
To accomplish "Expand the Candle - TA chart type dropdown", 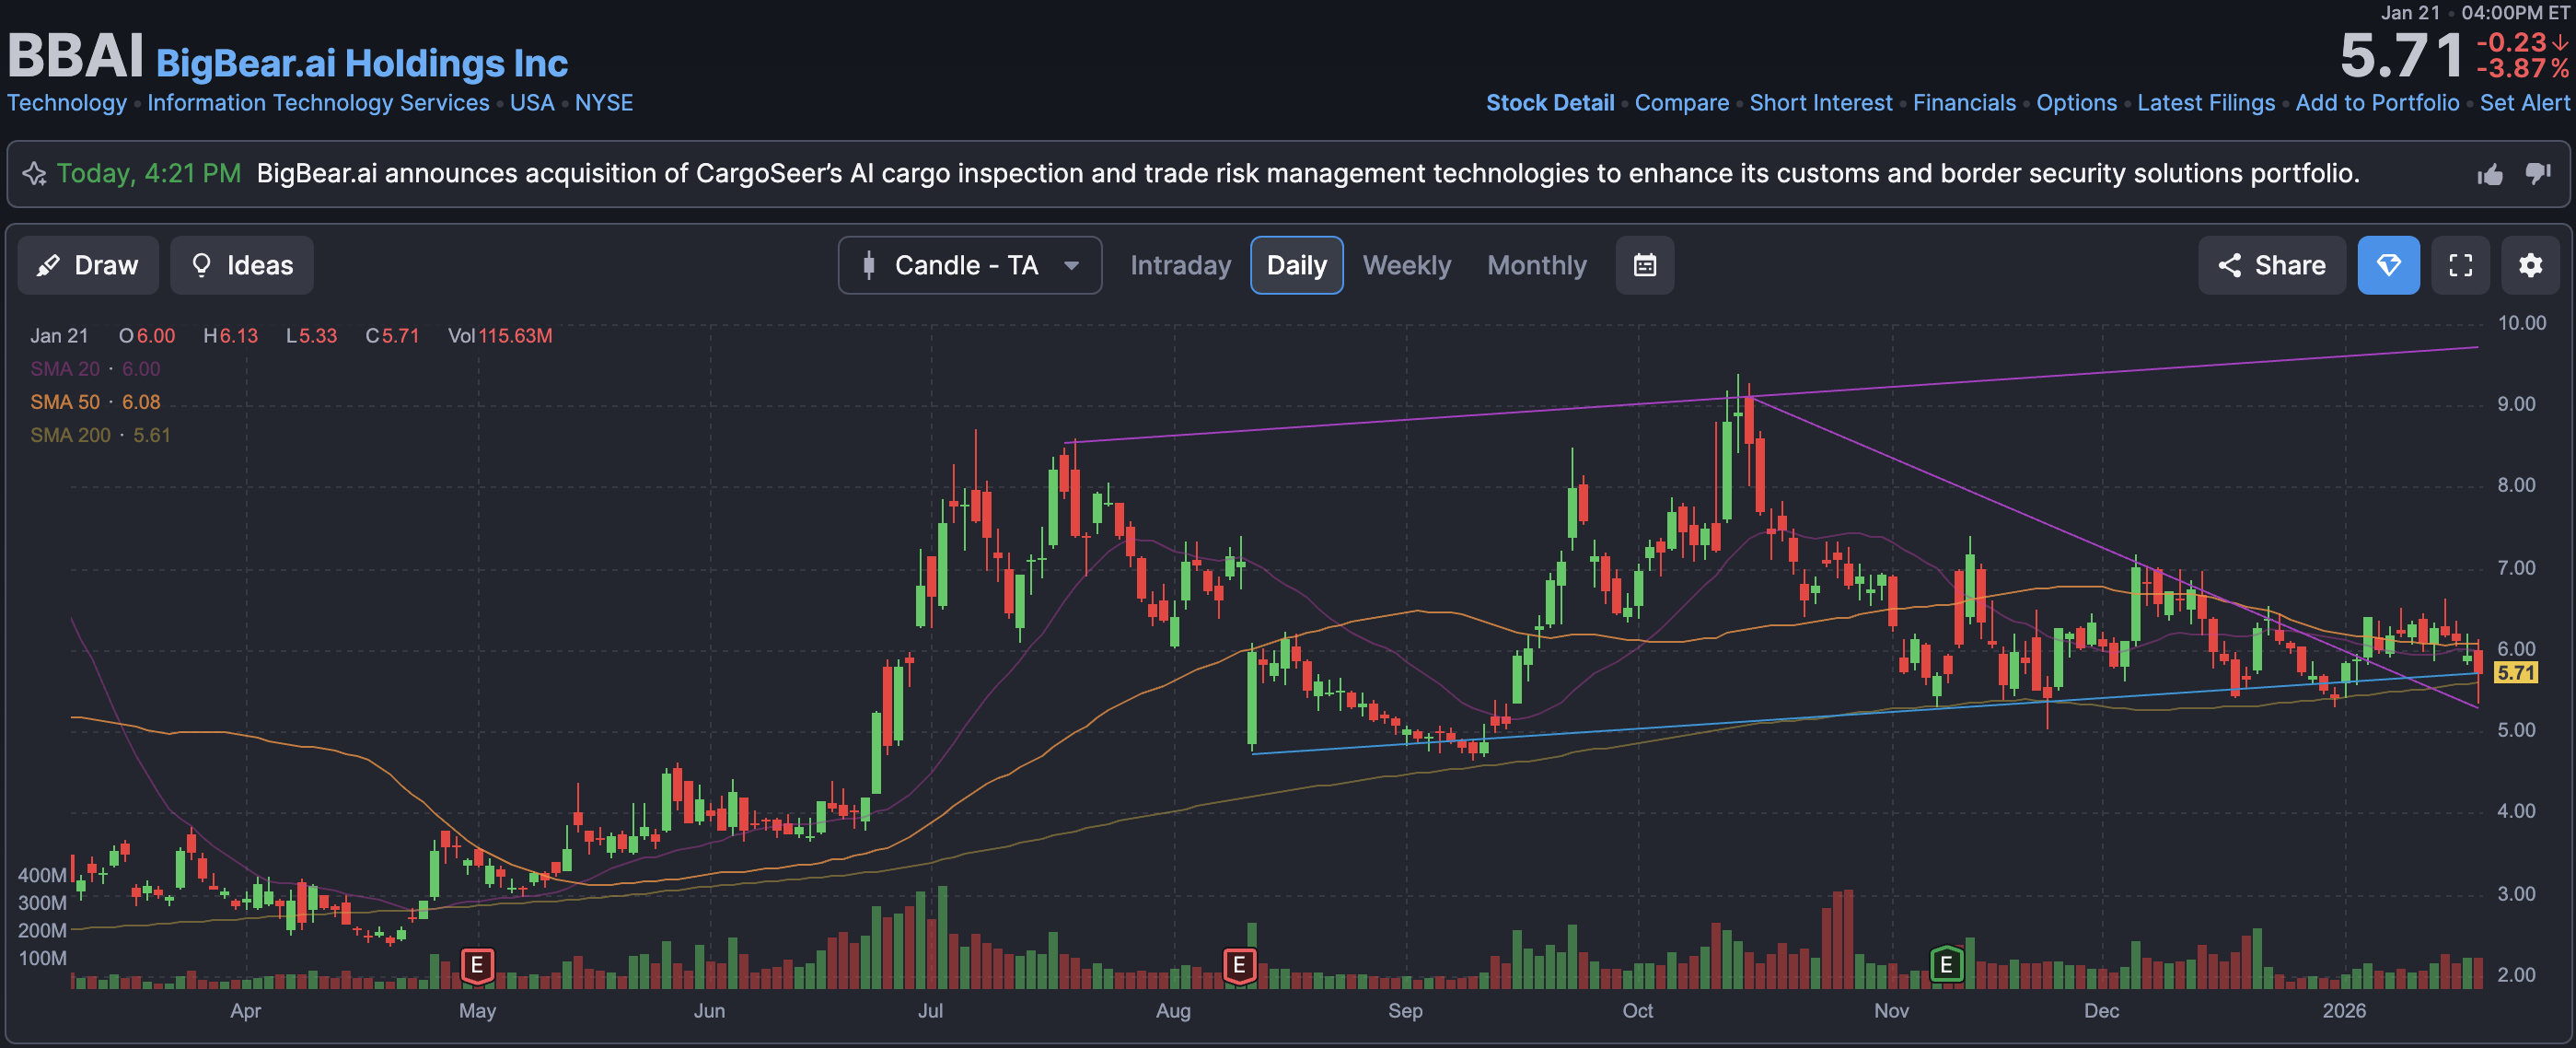I will point(969,265).
